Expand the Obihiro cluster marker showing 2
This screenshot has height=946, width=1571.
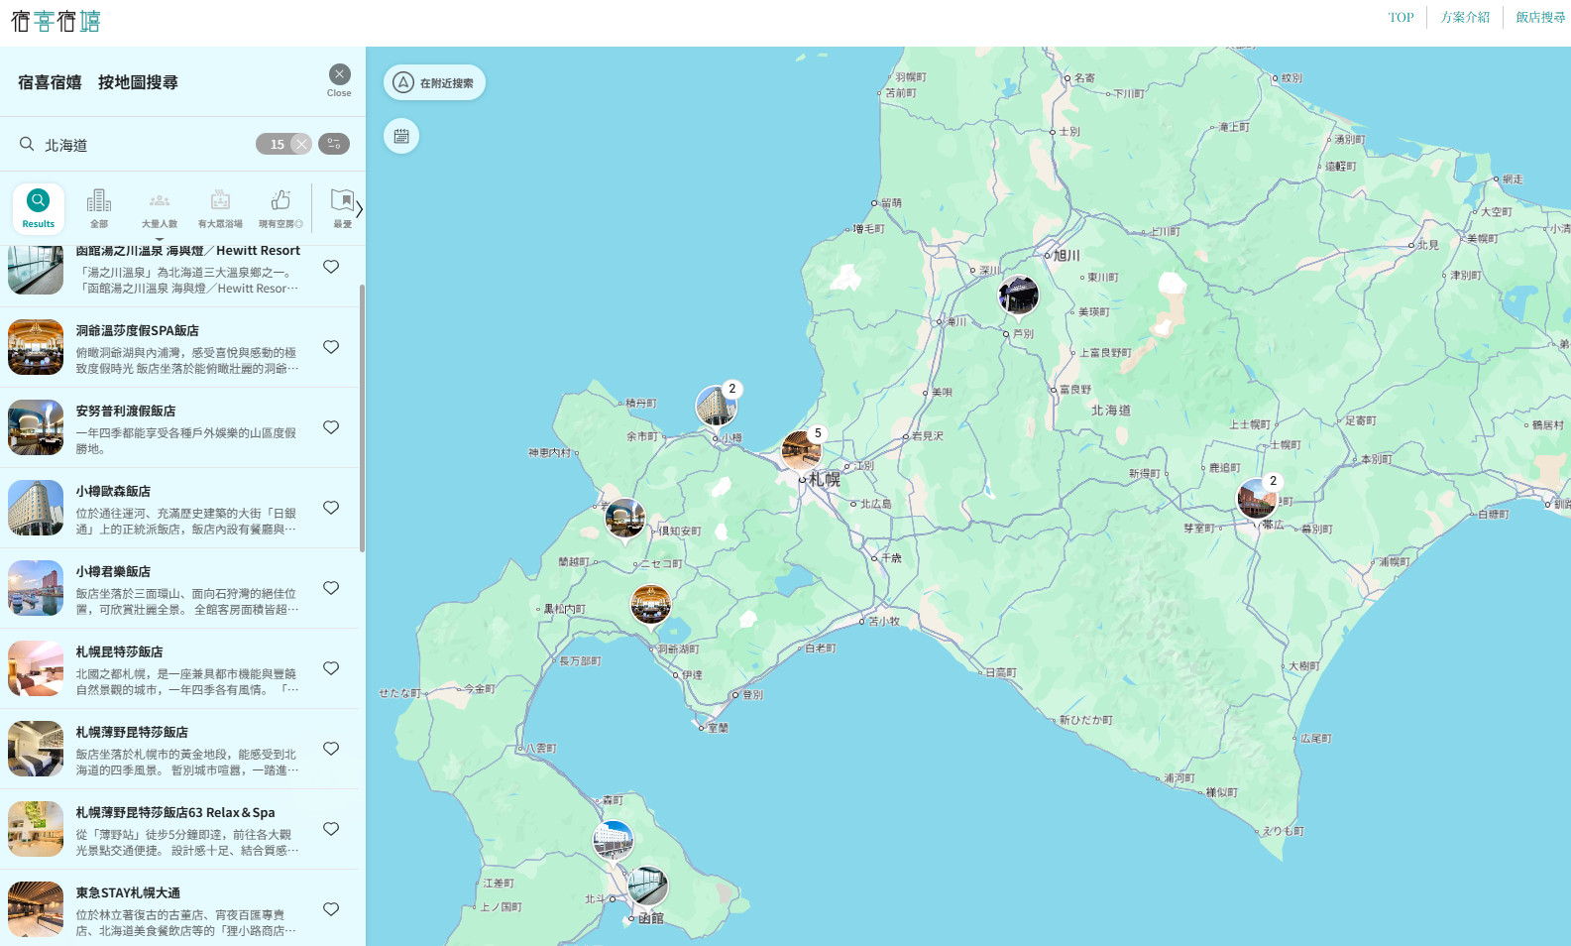tap(1257, 498)
